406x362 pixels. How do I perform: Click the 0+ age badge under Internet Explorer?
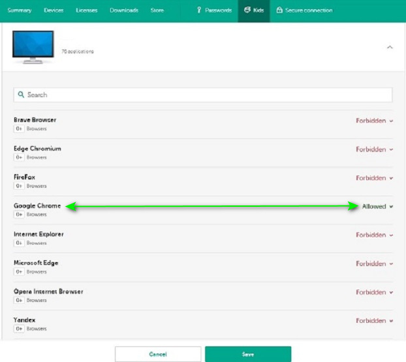coord(19,243)
